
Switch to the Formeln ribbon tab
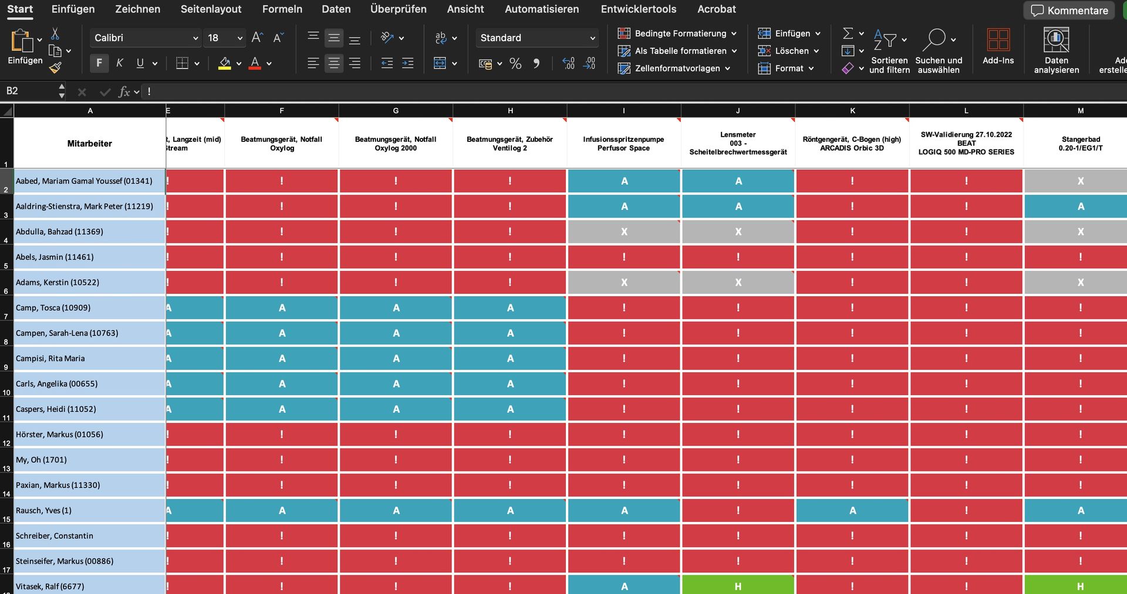point(282,9)
